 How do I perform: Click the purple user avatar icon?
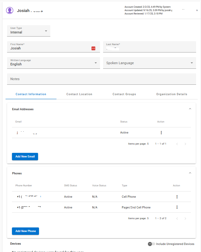tap(10, 10)
